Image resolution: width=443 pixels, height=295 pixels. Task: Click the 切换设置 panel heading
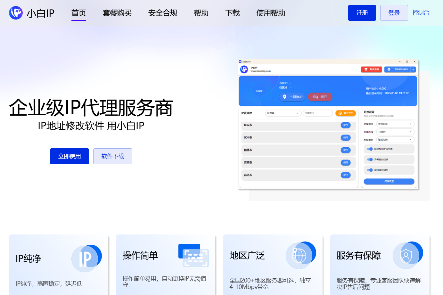(369, 112)
